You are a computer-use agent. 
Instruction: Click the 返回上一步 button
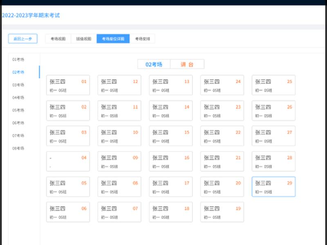23,39
